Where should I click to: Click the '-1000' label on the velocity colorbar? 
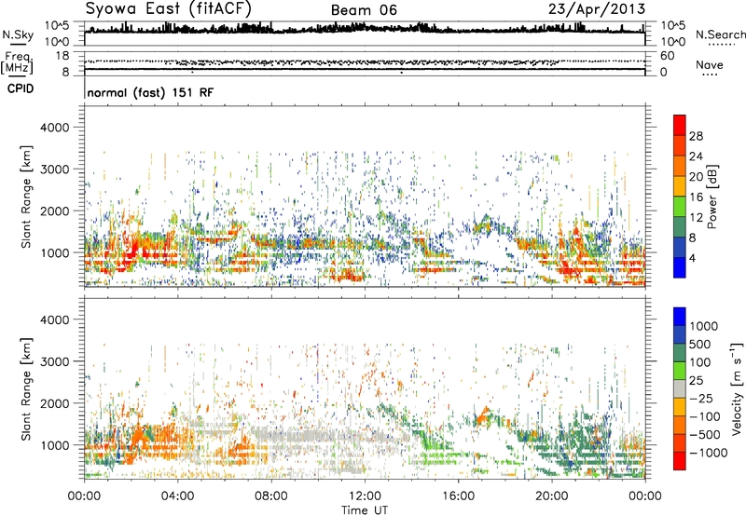coord(709,453)
